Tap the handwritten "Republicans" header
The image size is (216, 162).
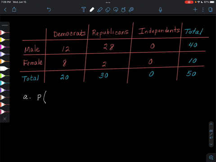coord(110,33)
